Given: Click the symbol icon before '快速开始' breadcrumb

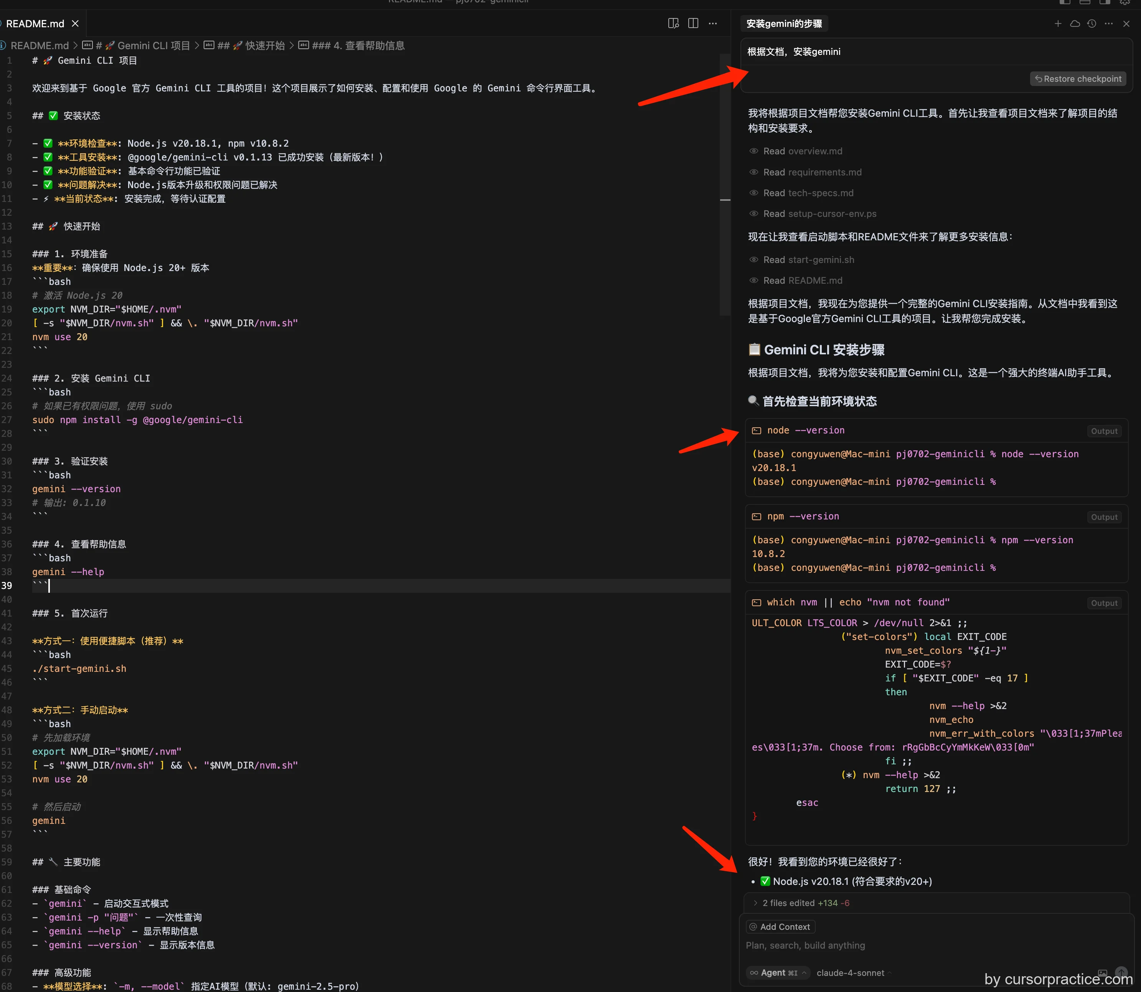Looking at the screenshot, I should pyautogui.click(x=209, y=45).
